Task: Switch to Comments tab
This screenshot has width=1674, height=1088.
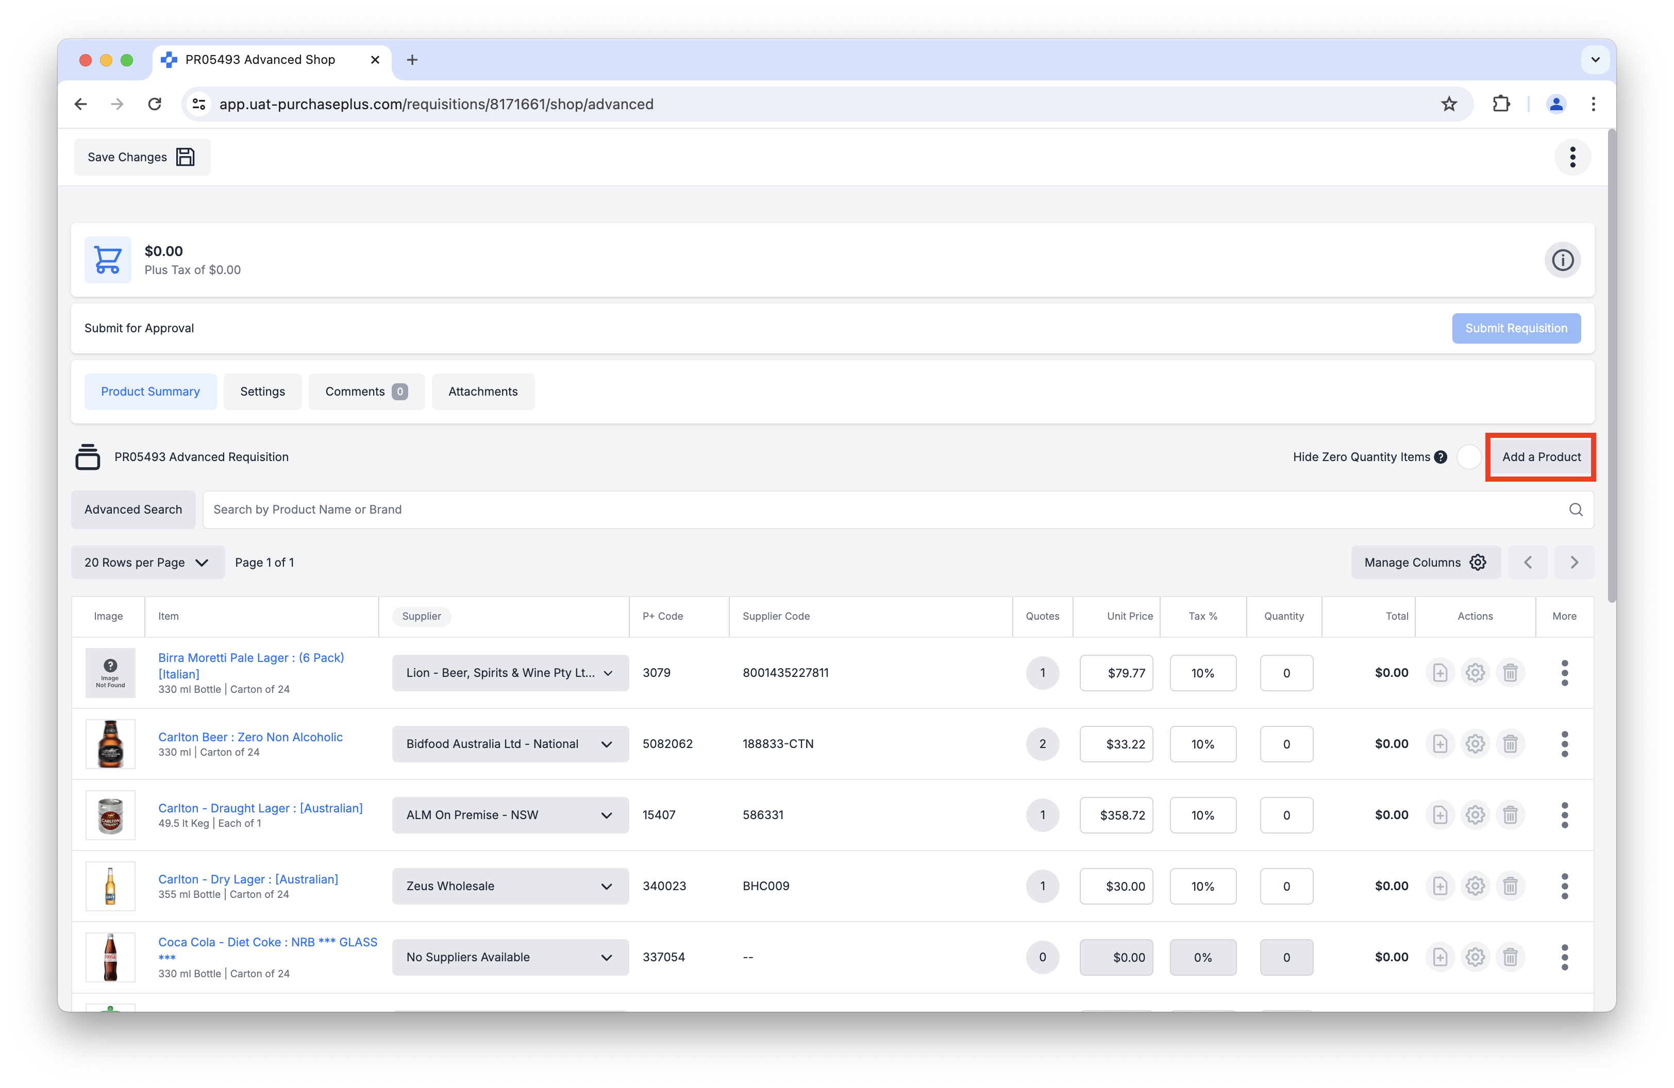Action: (x=366, y=392)
